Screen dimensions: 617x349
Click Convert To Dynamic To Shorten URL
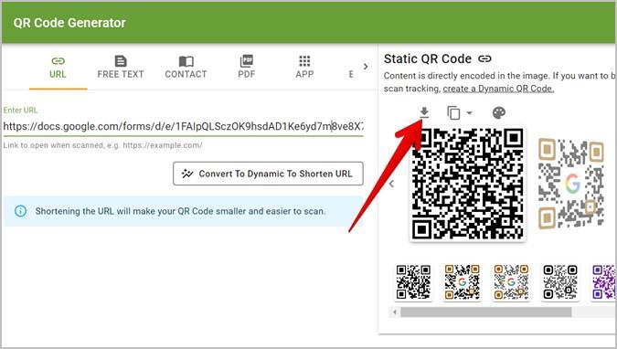(x=268, y=174)
